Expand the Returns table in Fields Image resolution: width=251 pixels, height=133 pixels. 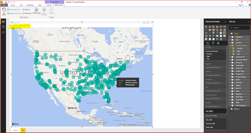(x=229, y=109)
